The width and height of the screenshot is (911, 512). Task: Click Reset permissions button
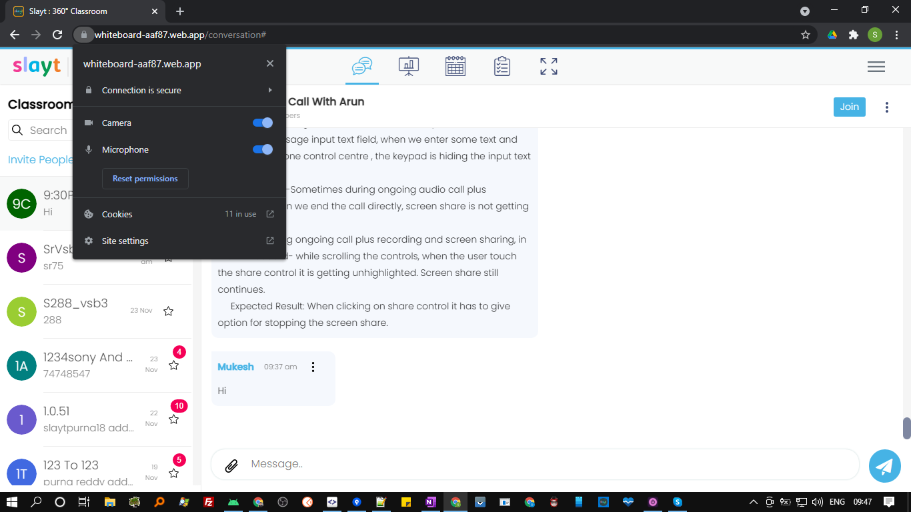[x=145, y=179]
